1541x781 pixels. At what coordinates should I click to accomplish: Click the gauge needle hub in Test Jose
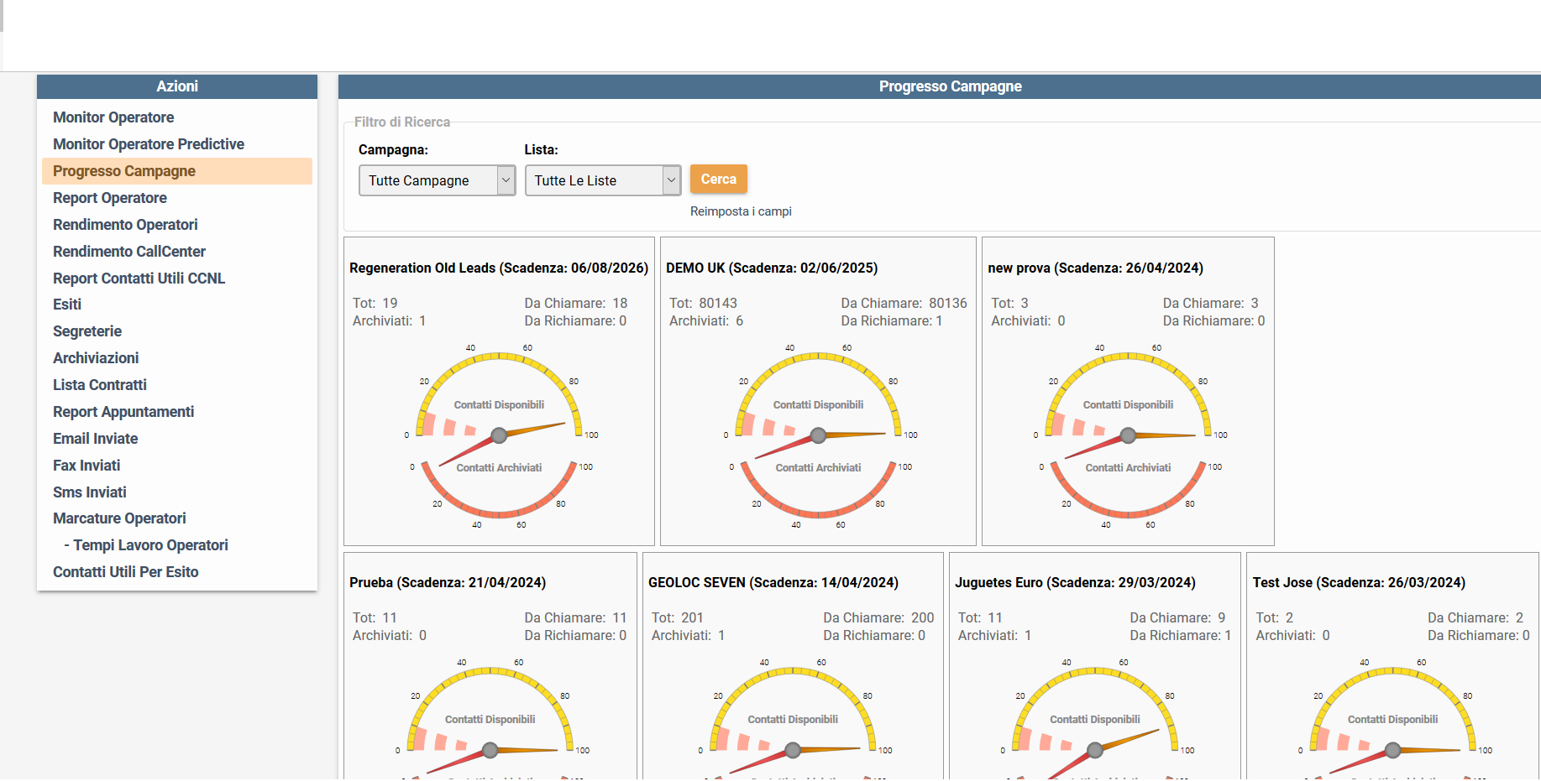(x=1392, y=750)
